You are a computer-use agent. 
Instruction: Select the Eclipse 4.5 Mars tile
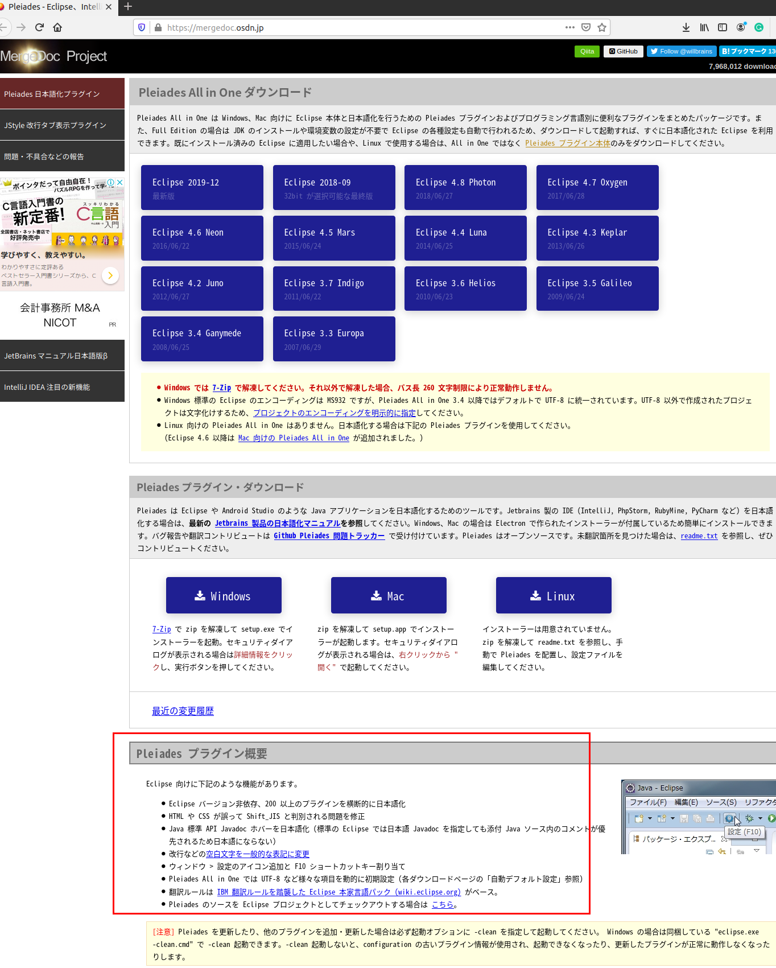(x=334, y=238)
